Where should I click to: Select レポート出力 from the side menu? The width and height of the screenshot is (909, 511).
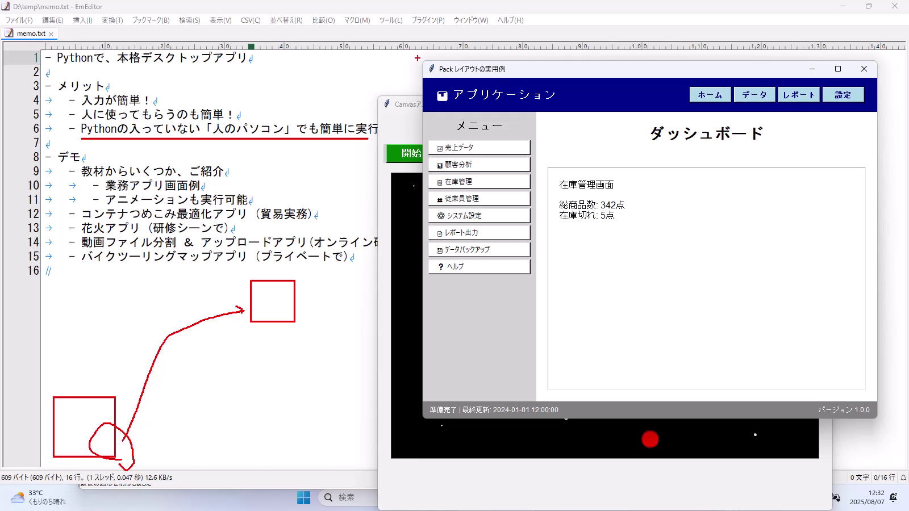coord(479,233)
